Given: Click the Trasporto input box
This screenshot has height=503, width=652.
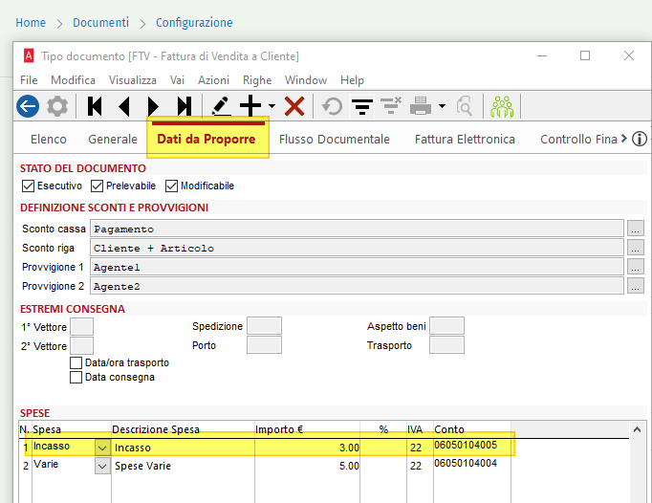Looking at the screenshot, I should pos(446,345).
